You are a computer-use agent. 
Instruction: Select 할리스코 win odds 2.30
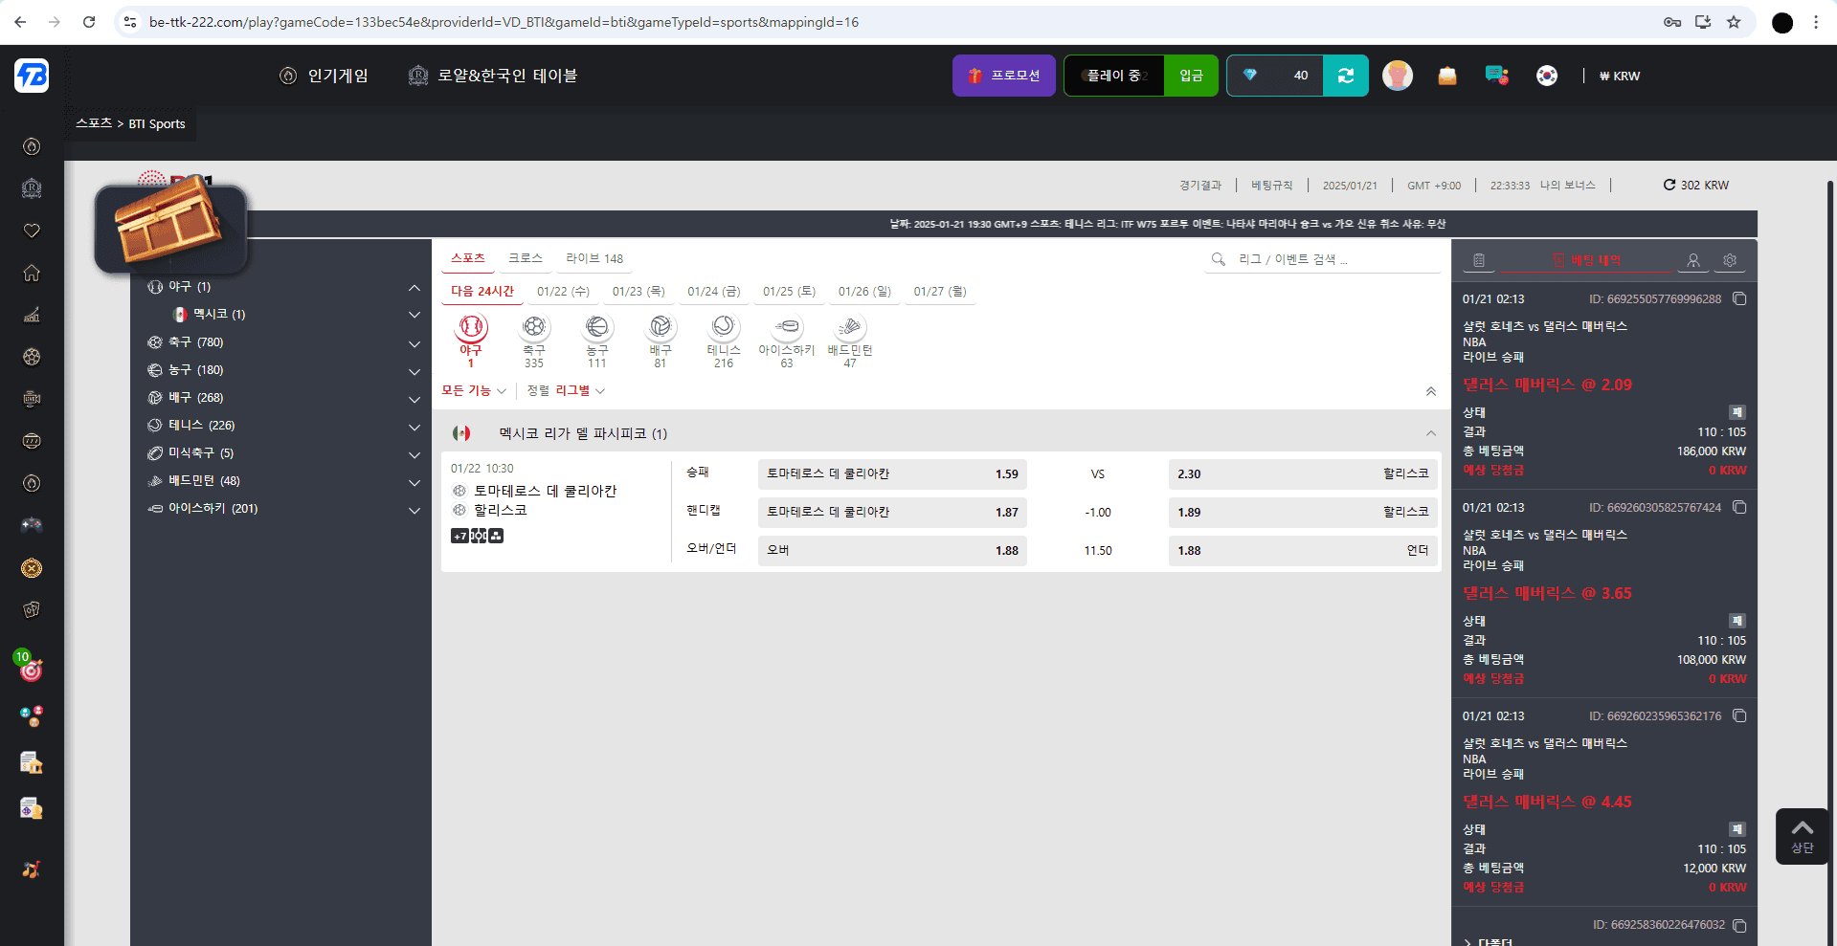pyautogui.click(x=1302, y=474)
